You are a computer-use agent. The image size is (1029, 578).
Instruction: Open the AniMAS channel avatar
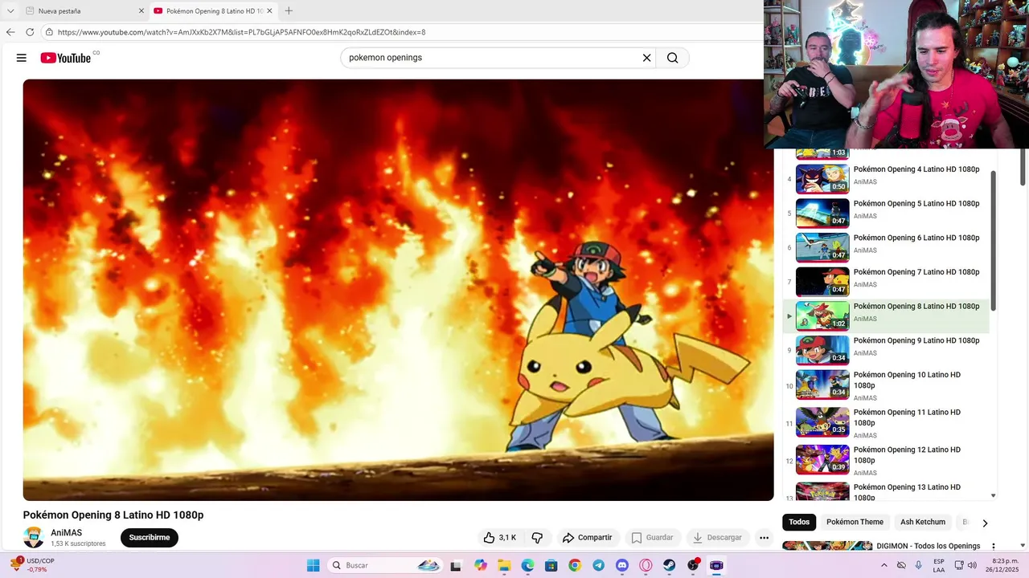(x=34, y=537)
